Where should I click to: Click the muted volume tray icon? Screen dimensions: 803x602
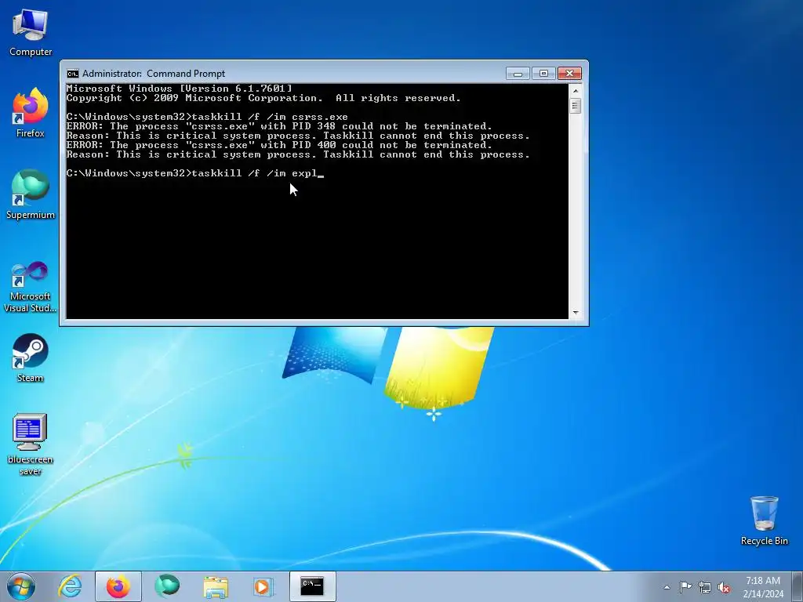point(724,587)
